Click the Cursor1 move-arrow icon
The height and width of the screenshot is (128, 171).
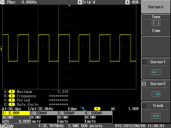click(x=156, y=72)
